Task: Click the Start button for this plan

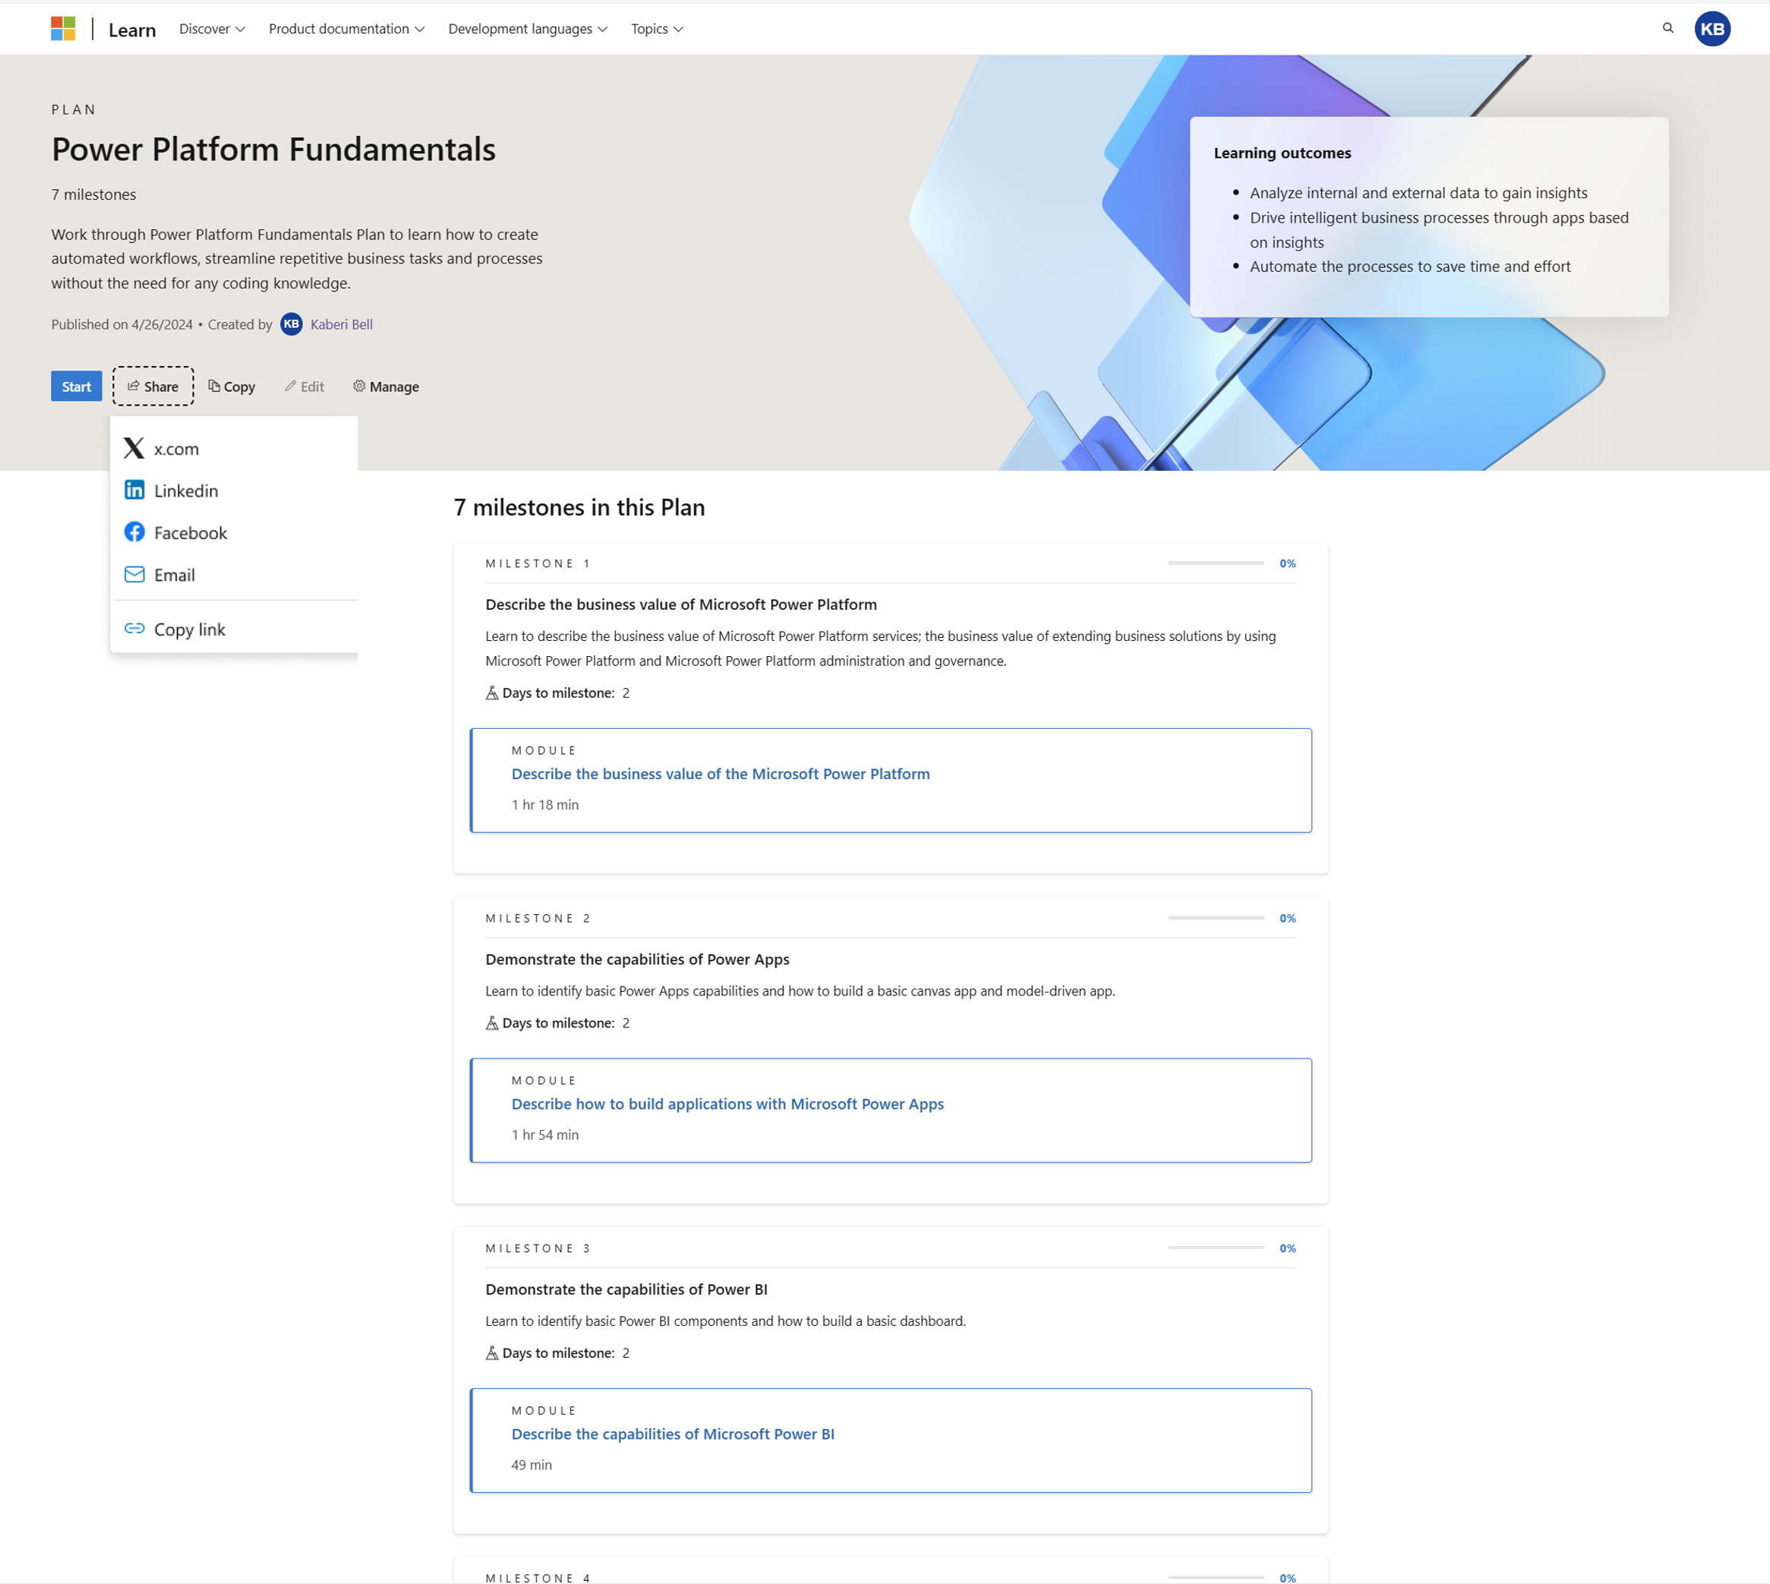Action: (77, 385)
